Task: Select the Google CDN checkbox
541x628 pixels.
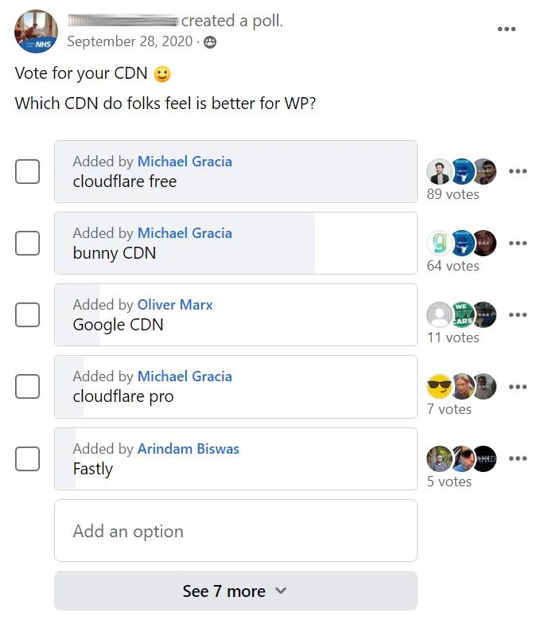Action: pyautogui.click(x=28, y=314)
